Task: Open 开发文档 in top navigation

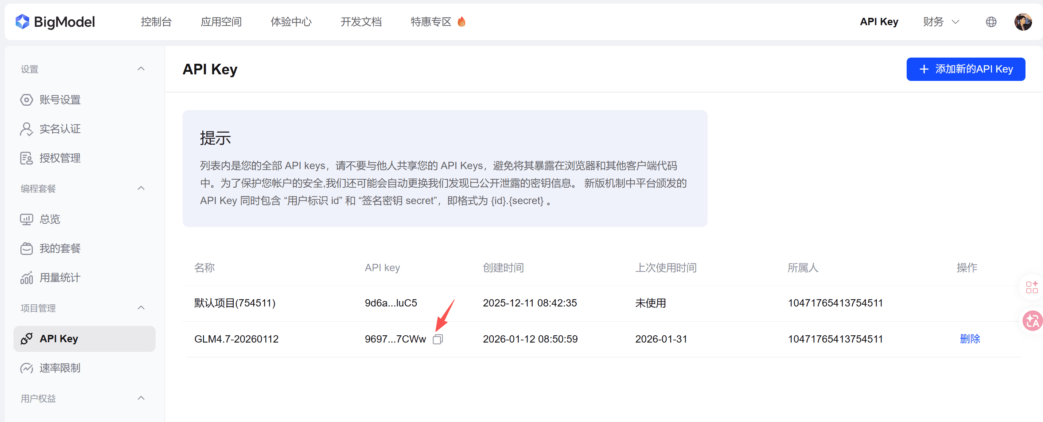Action: [x=361, y=22]
